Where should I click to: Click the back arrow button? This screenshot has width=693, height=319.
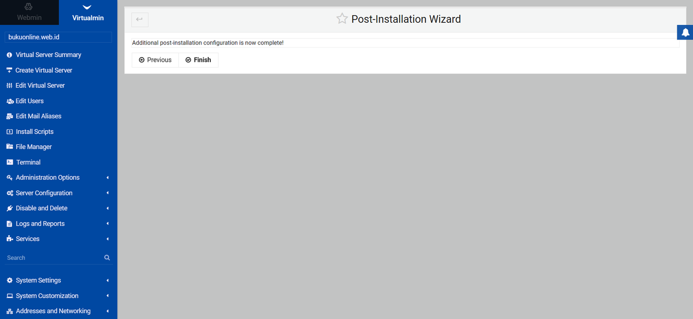click(140, 20)
